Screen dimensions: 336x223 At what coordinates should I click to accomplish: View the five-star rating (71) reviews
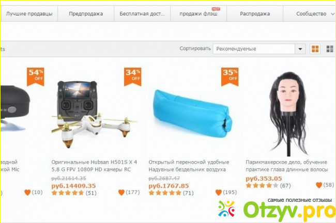[171, 193]
